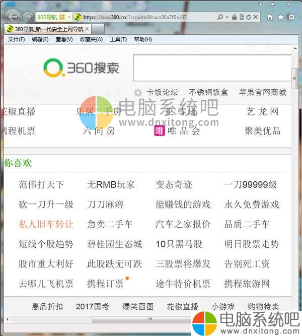Screen dimensions: 302x336
Task: Open the 刀刀麻痹 link
Action: [105, 205]
